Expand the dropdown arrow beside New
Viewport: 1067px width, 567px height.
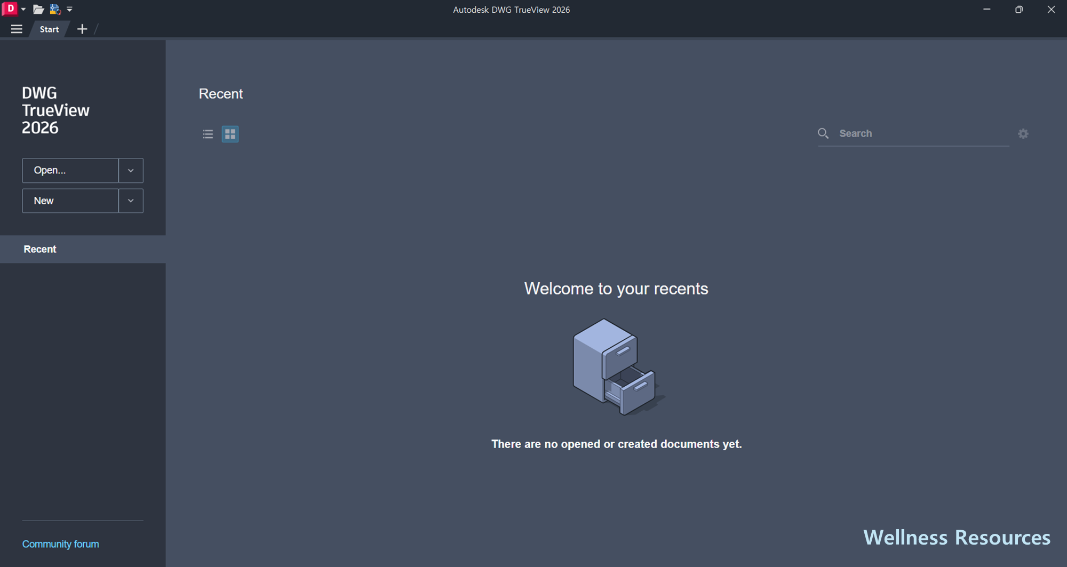(x=131, y=201)
